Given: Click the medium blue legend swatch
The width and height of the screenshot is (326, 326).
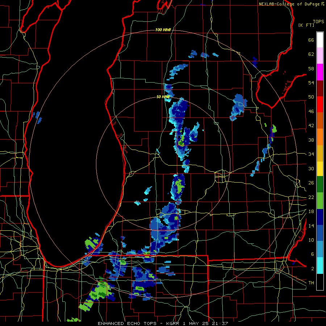Looking at the screenshot, I should [x=320, y=233].
